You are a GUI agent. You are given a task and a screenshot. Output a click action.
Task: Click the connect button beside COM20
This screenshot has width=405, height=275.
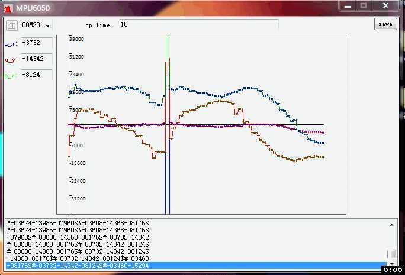point(12,25)
